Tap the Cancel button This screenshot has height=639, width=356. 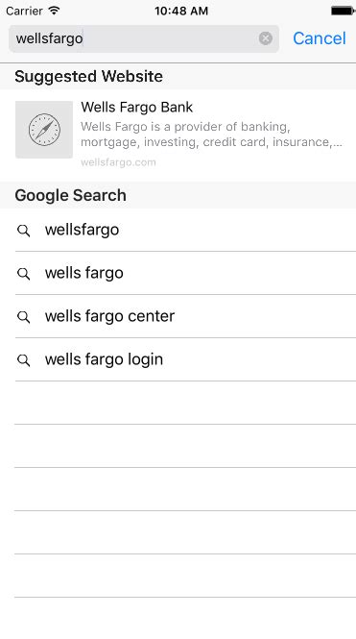point(320,38)
